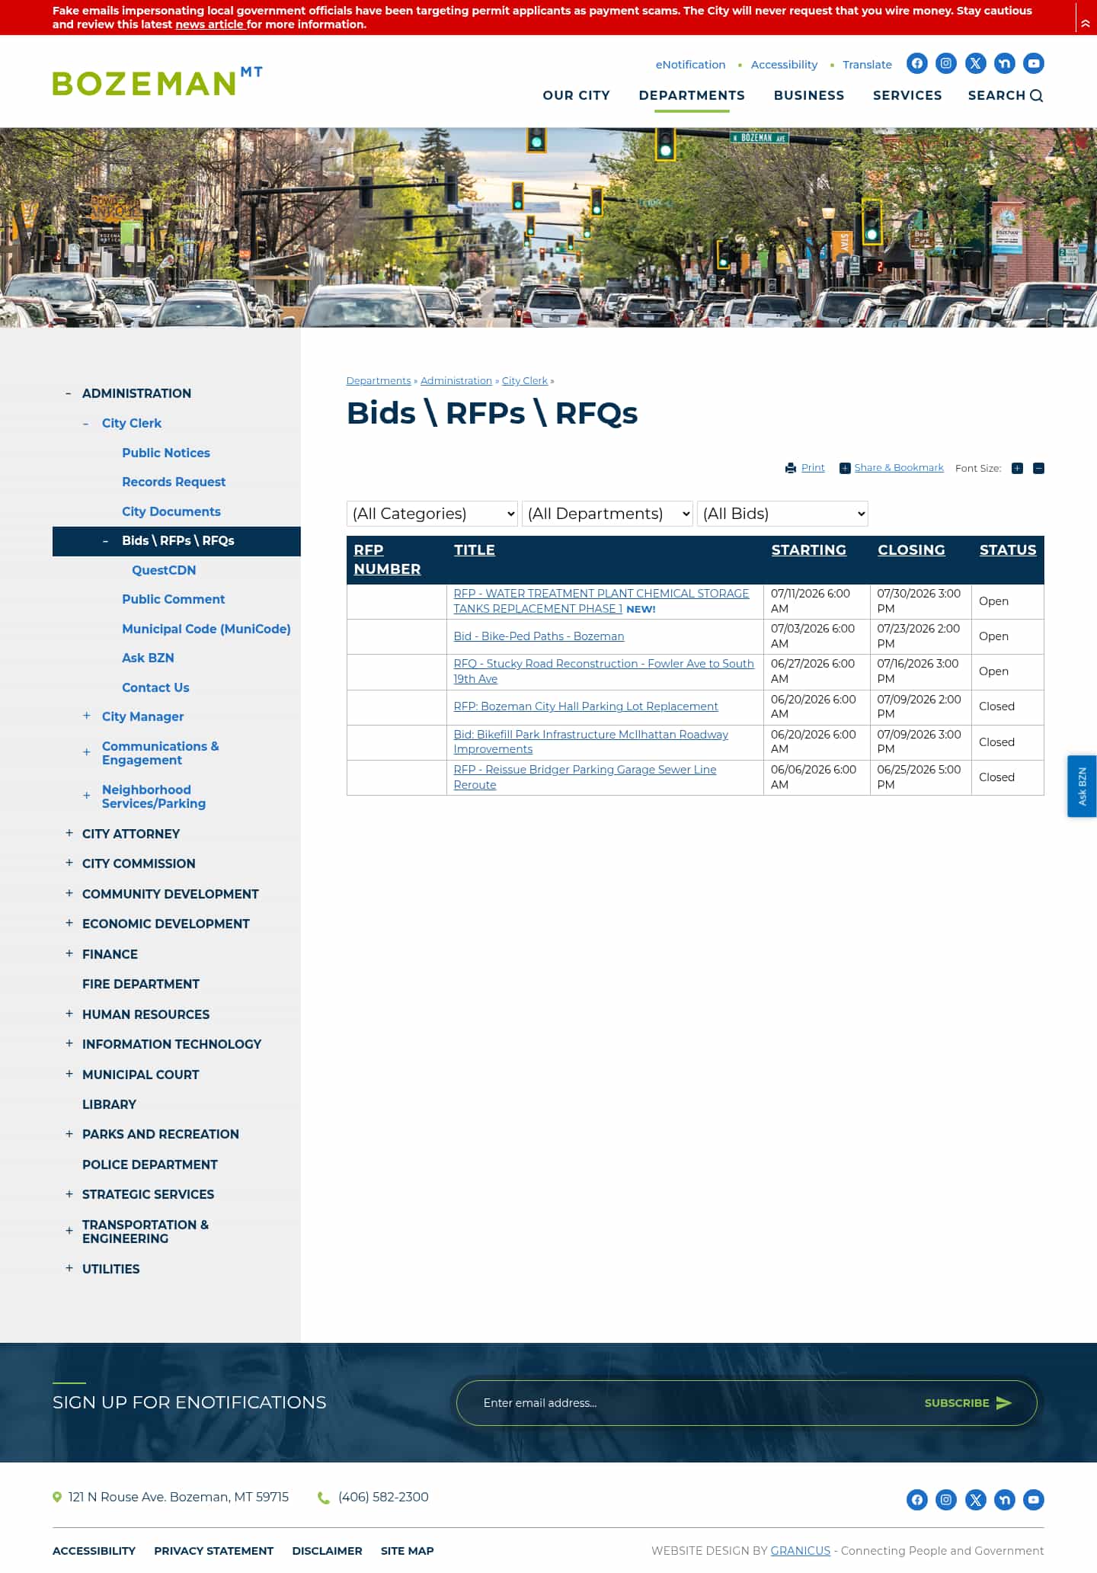Expand the Finance sidebar section
1097x1573 pixels.
tap(69, 953)
